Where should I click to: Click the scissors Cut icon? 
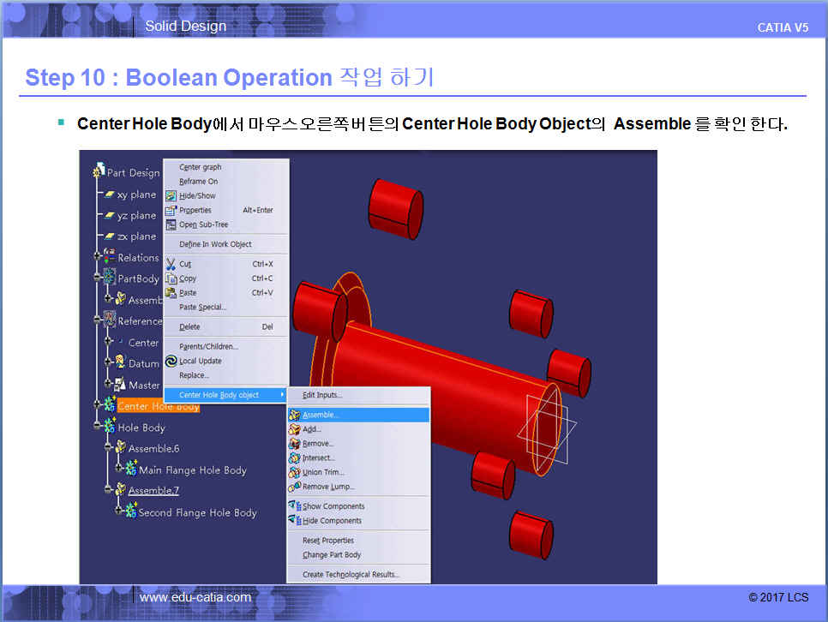171,264
